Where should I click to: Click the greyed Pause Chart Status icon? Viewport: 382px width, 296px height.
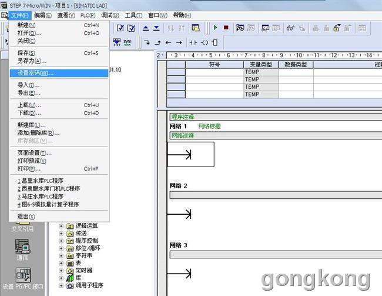(276, 28)
